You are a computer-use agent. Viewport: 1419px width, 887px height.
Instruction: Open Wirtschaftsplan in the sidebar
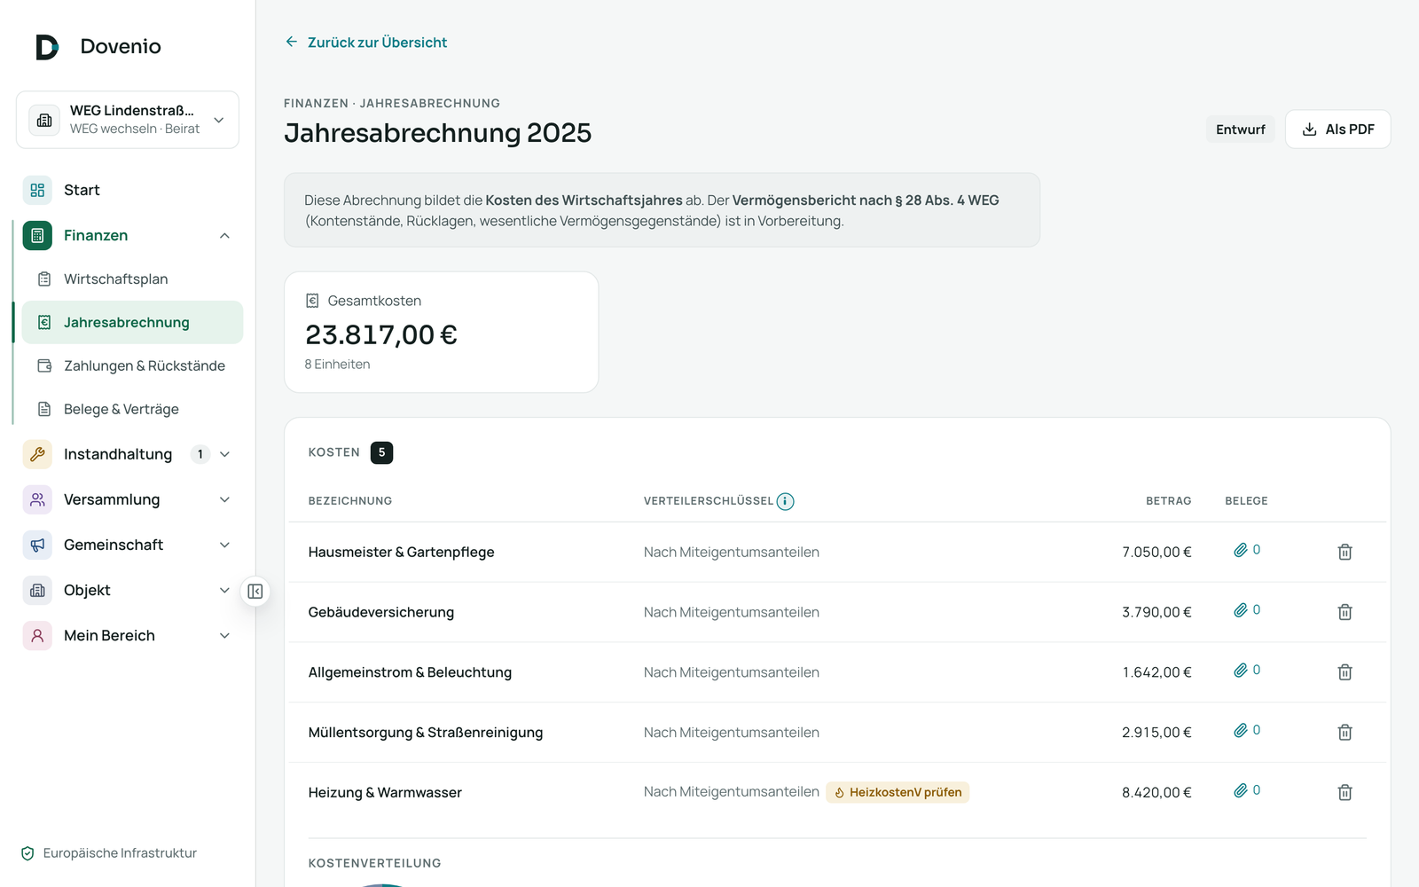coord(132,279)
